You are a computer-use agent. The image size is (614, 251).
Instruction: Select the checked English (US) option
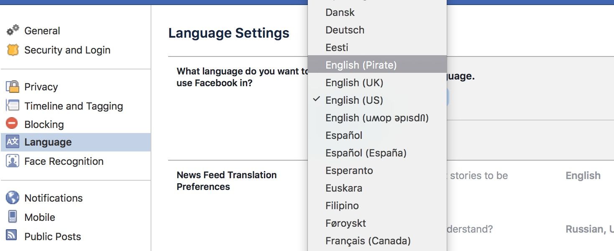click(354, 100)
